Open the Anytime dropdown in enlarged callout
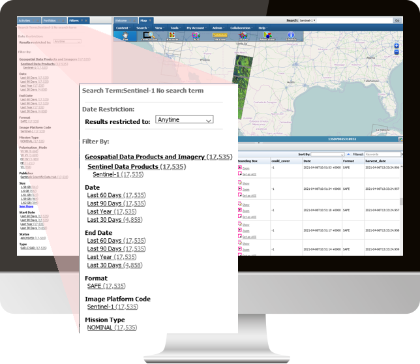This screenshot has width=420, height=364. click(185, 120)
